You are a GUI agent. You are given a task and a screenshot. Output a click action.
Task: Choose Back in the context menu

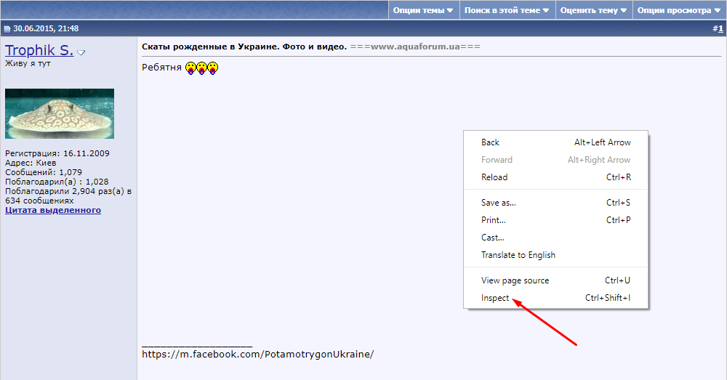(x=490, y=142)
